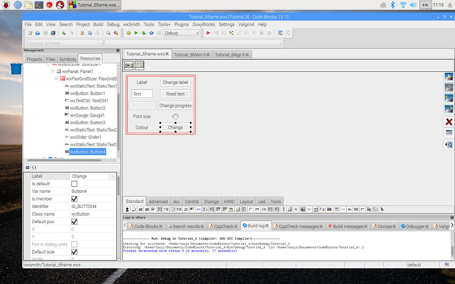Switch to the Projects tab
Screen dimensions: 455x284
[x=34, y=59]
